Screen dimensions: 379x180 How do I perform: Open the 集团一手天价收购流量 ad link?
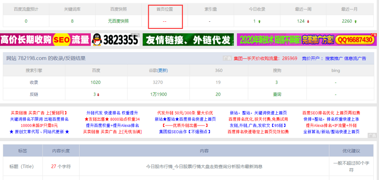pyautogui.click(x=265, y=58)
